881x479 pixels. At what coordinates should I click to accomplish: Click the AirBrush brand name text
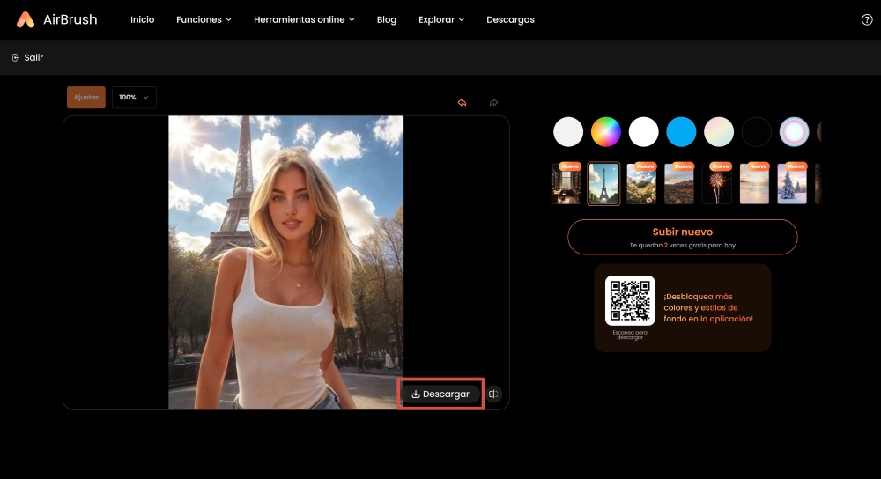coord(70,19)
